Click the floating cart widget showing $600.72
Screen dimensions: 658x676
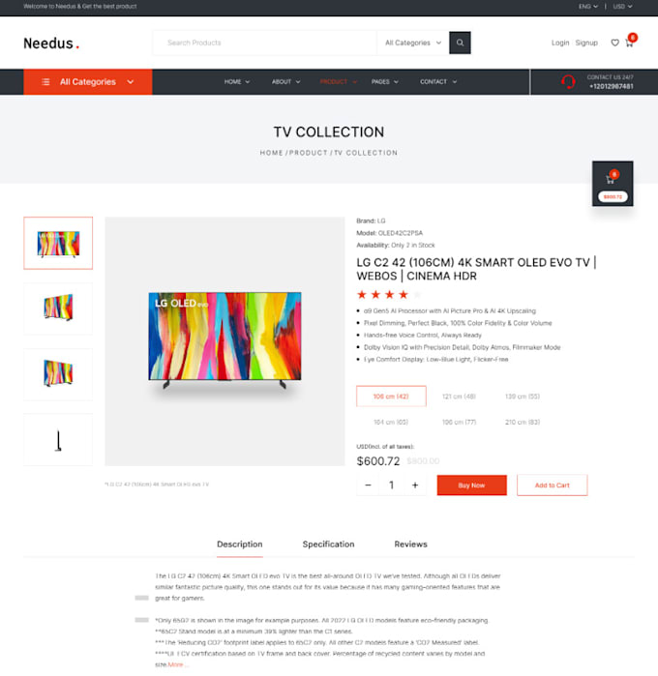pos(613,184)
